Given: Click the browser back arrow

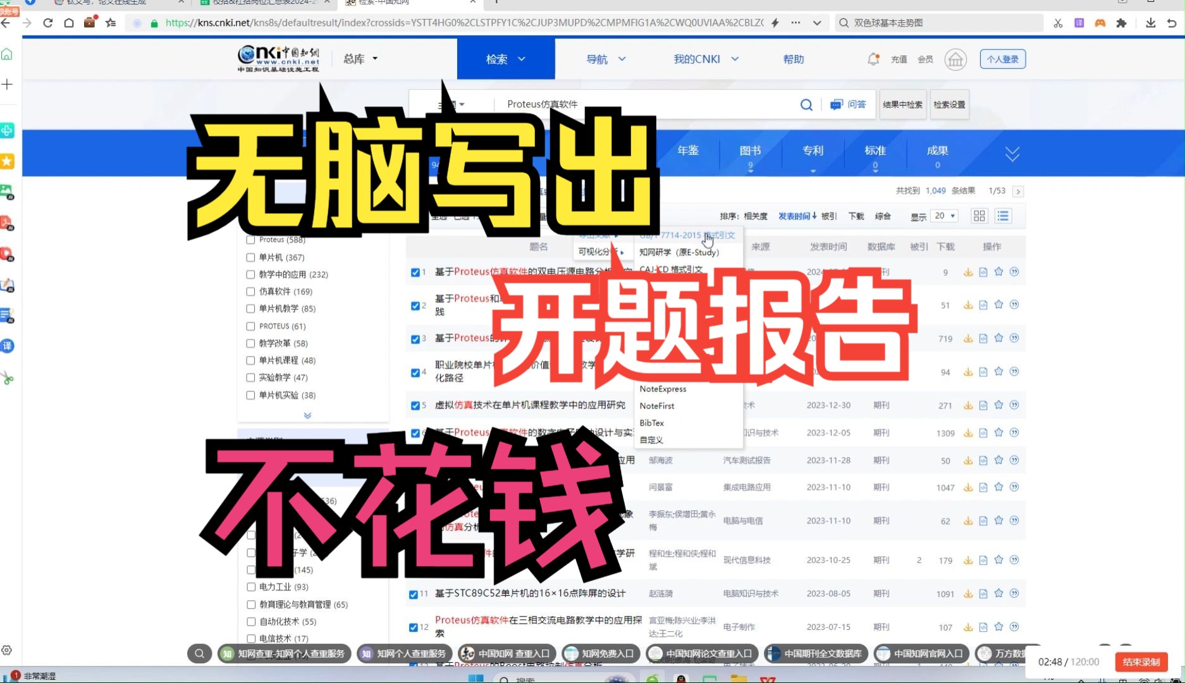Looking at the screenshot, I should click(x=6, y=23).
